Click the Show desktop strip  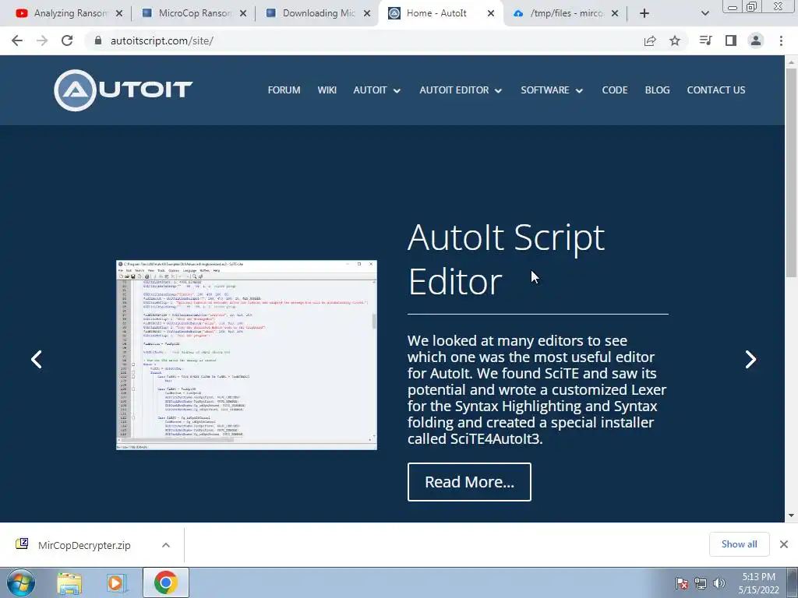793,582
